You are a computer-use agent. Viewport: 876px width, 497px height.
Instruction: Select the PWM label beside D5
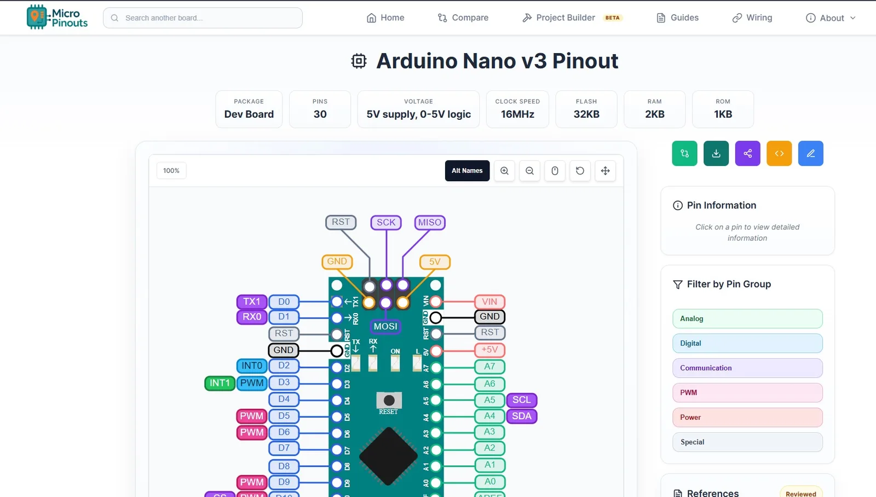[x=252, y=416]
